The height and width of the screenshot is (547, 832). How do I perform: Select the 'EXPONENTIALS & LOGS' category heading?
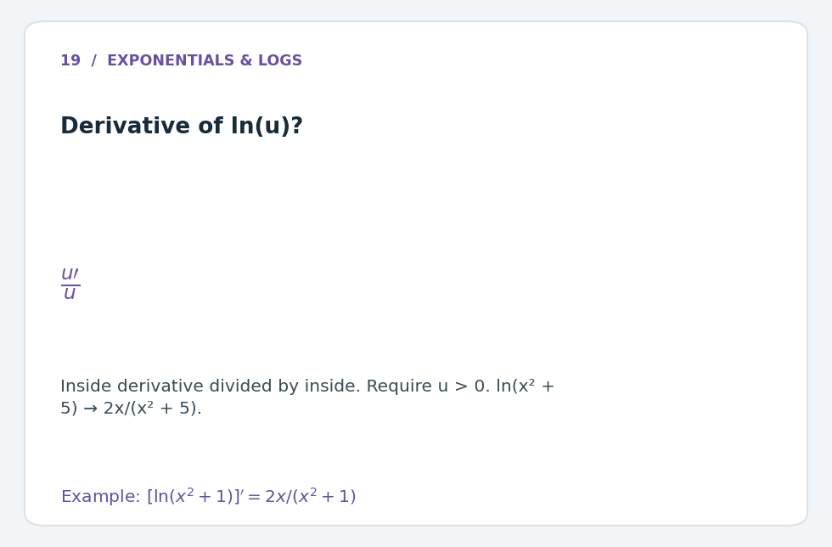click(205, 60)
